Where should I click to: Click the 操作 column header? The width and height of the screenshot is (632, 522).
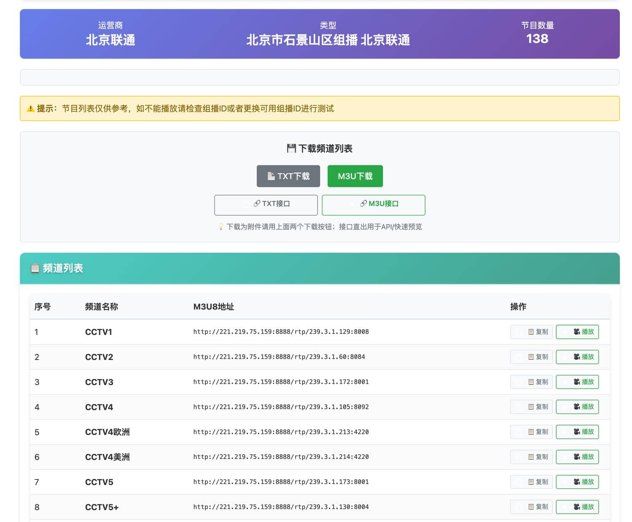click(518, 306)
